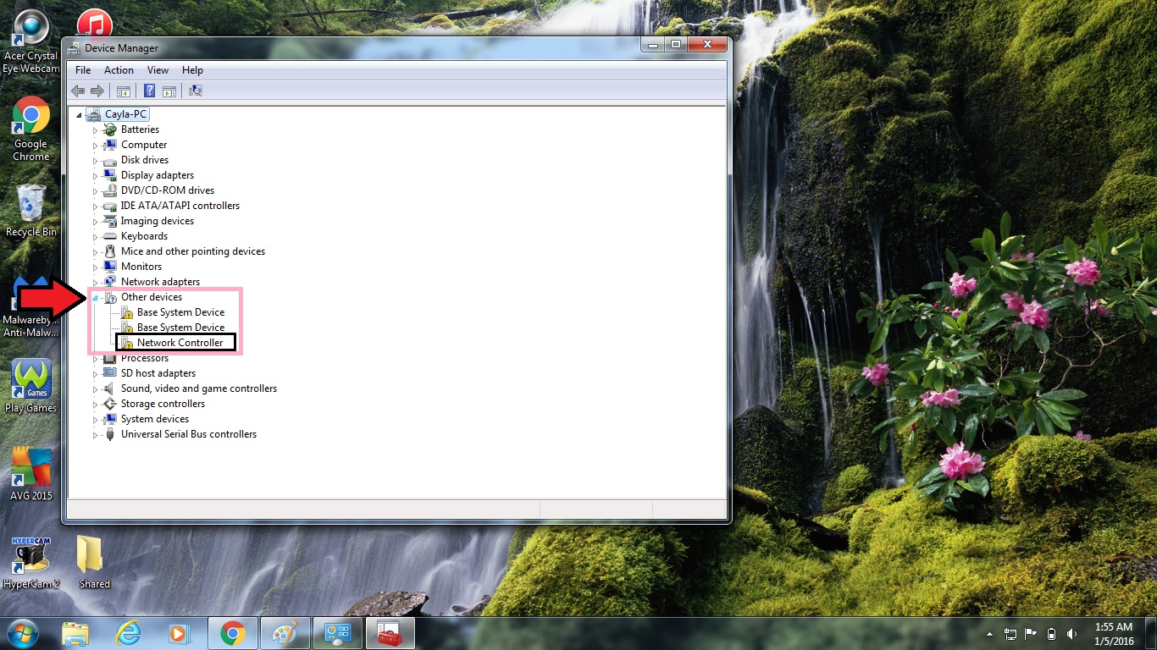
Task: Switch to Paint in the taskbar
Action: point(285,634)
